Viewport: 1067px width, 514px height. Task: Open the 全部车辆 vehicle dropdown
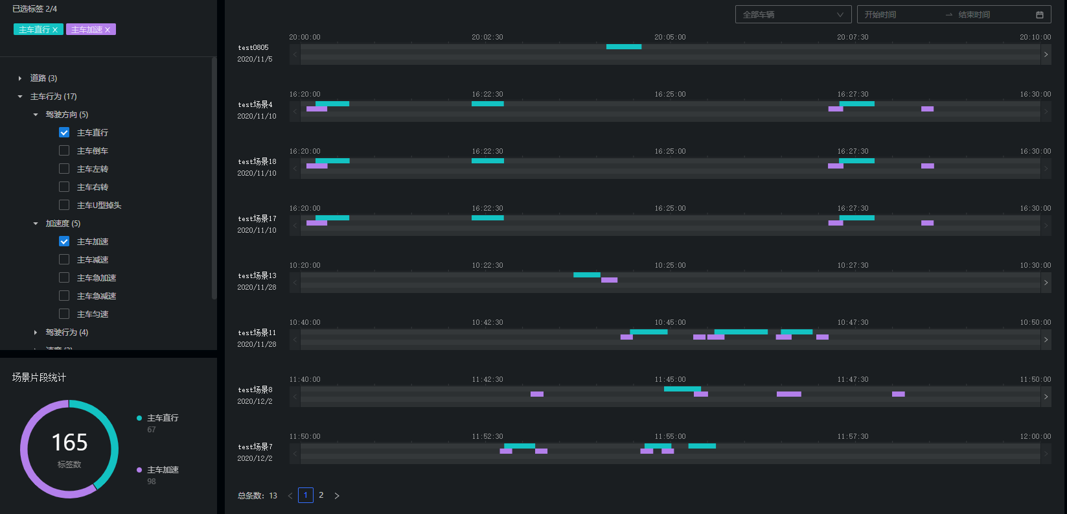click(x=793, y=14)
